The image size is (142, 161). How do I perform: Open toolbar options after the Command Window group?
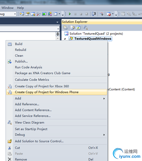pos(63,15)
